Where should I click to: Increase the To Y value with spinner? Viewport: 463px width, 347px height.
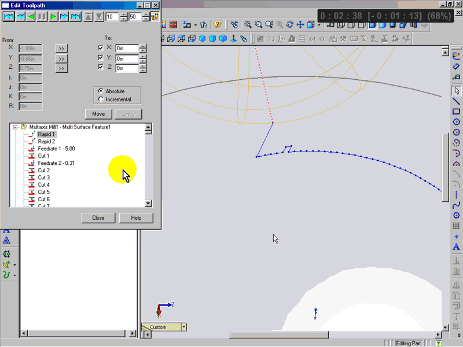(142, 56)
